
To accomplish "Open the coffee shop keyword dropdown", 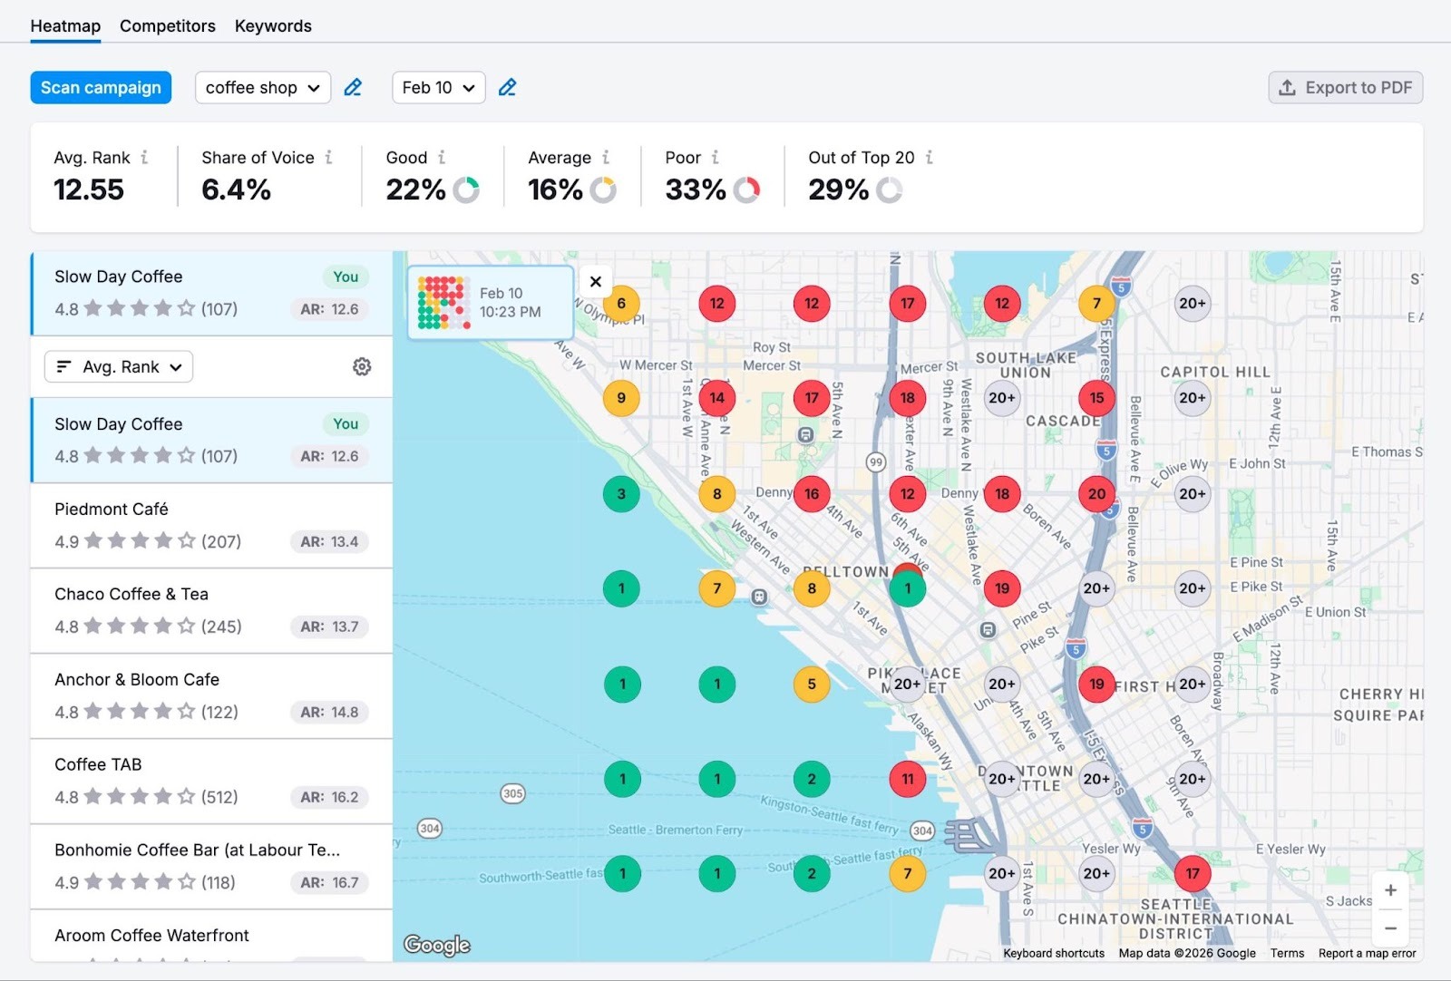I will [262, 87].
